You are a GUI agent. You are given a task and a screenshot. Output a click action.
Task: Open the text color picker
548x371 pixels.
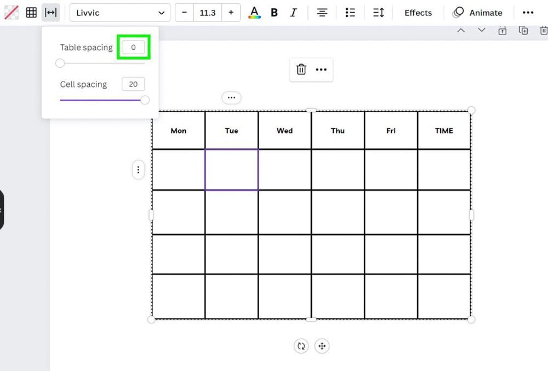coord(254,13)
